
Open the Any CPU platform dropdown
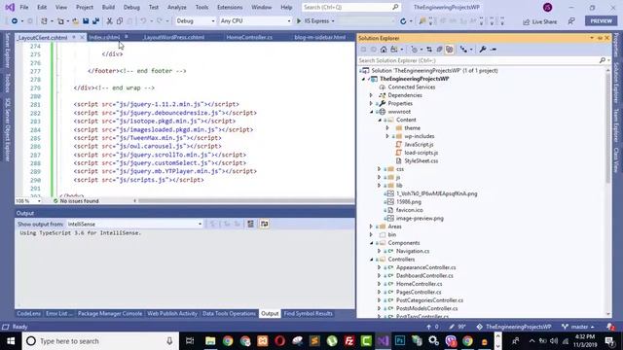[255, 21]
